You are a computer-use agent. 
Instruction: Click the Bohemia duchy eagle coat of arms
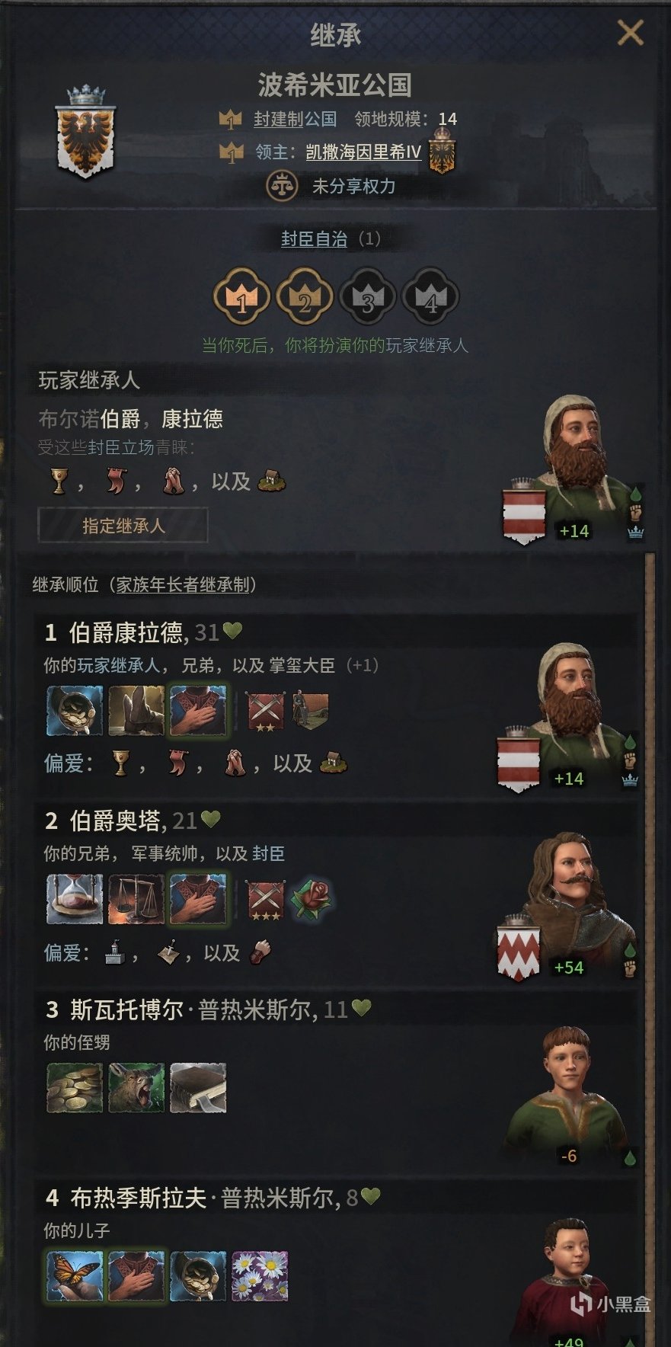click(85, 135)
